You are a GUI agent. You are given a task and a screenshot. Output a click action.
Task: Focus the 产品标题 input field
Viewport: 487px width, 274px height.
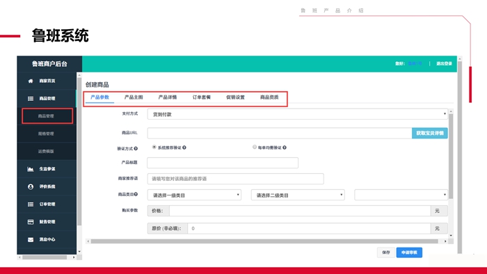tap(223, 163)
